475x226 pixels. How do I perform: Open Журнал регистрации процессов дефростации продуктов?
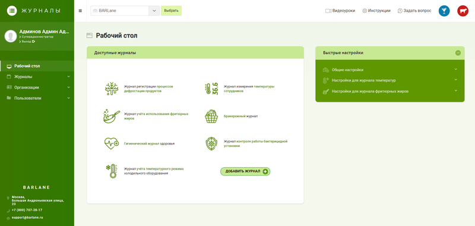click(x=148, y=89)
